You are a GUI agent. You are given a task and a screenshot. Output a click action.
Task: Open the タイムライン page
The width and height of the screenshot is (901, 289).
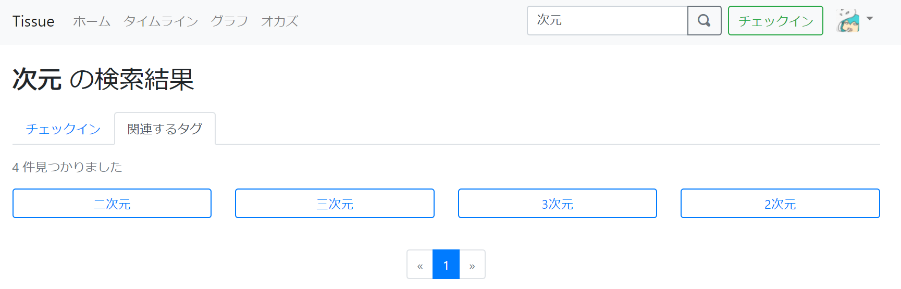pyautogui.click(x=161, y=21)
